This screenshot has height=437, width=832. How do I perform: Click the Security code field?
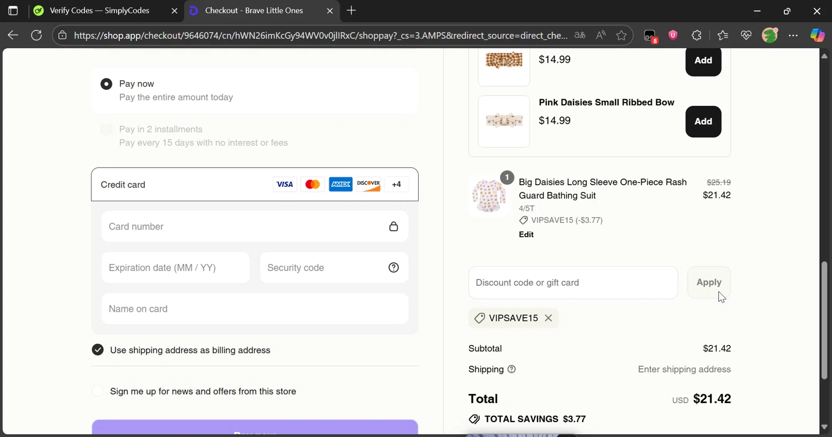[334, 268]
